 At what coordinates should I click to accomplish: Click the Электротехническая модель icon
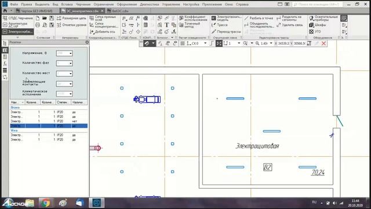226,18
